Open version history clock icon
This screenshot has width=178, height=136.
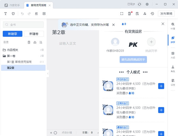(x=152, y=14)
